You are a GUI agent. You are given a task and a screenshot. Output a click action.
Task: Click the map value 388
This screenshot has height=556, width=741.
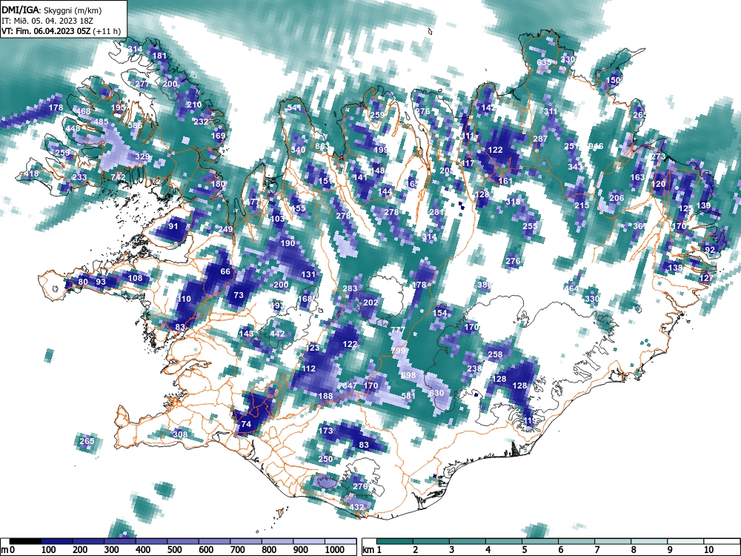[x=485, y=285]
